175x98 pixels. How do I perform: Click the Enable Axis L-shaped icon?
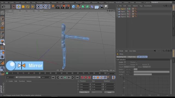(x=2, y=48)
